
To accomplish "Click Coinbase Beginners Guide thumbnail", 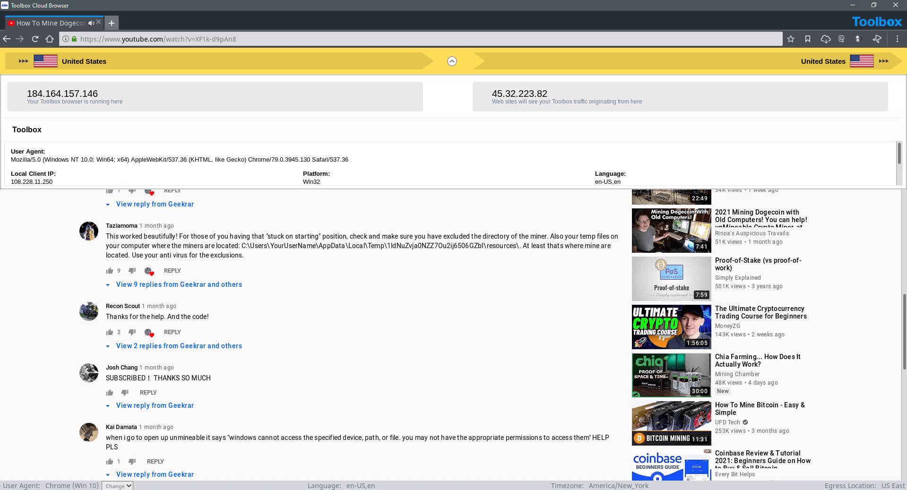I will click(x=672, y=465).
